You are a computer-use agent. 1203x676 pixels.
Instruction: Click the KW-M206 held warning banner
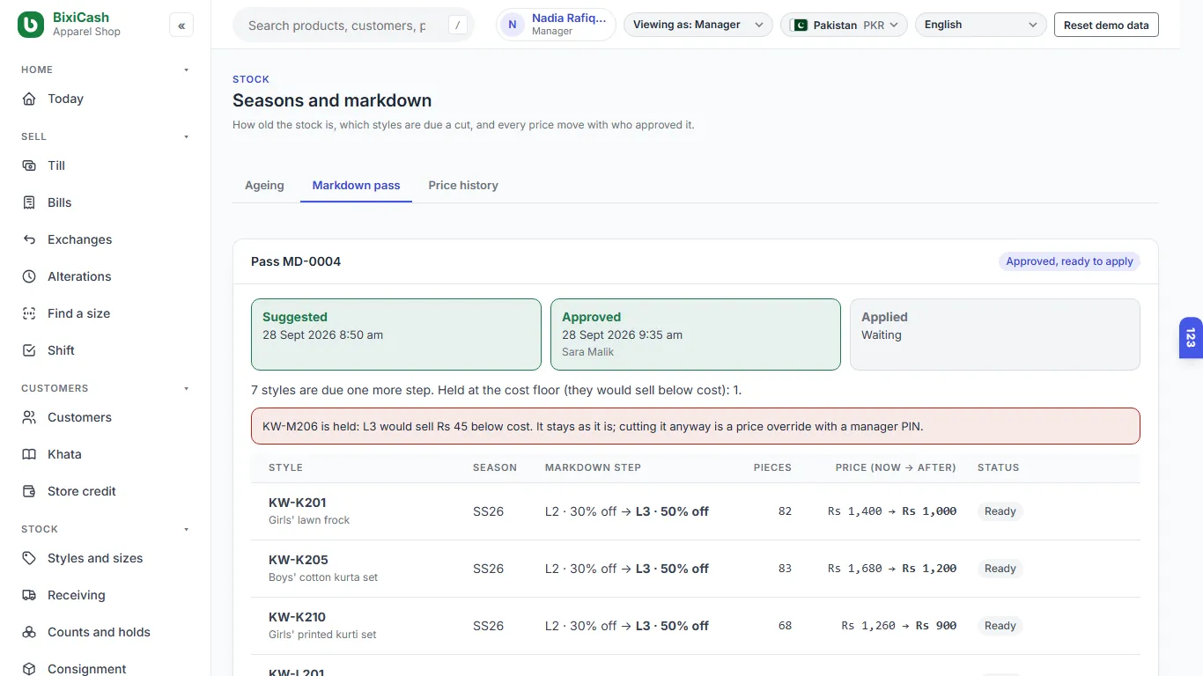click(696, 426)
